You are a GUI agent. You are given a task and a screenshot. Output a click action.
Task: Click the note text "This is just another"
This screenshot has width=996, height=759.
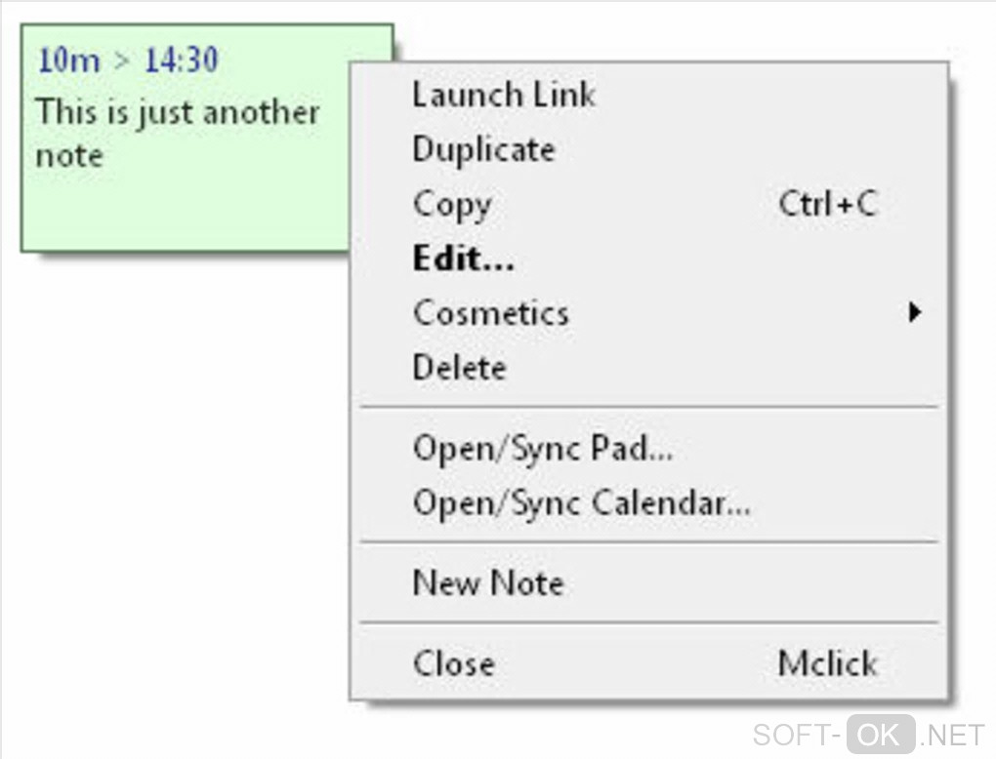pos(178,112)
